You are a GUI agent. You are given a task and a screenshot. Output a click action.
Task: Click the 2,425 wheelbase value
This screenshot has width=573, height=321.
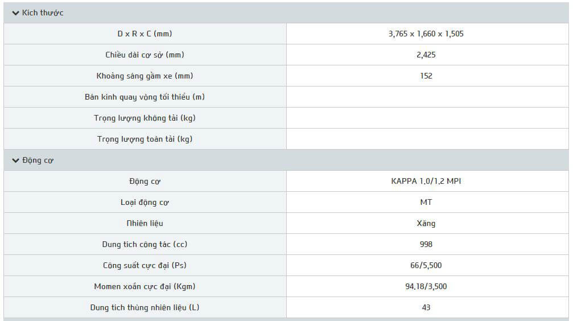click(426, 55)
